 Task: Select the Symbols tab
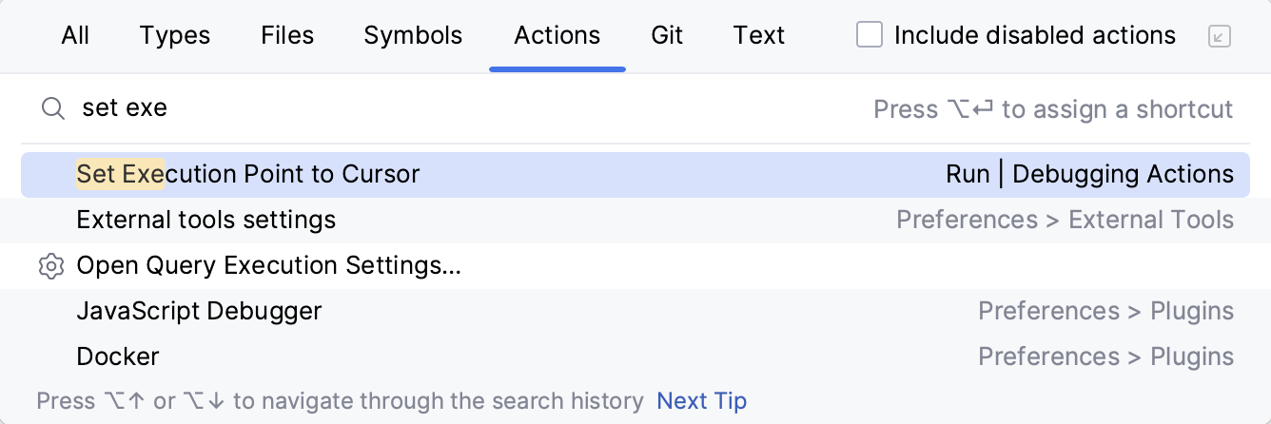tap(413, 36)
